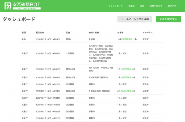Click 配信済 status in the 手動 row
This screenshot has width=185, height=122.
coord(146,39)
